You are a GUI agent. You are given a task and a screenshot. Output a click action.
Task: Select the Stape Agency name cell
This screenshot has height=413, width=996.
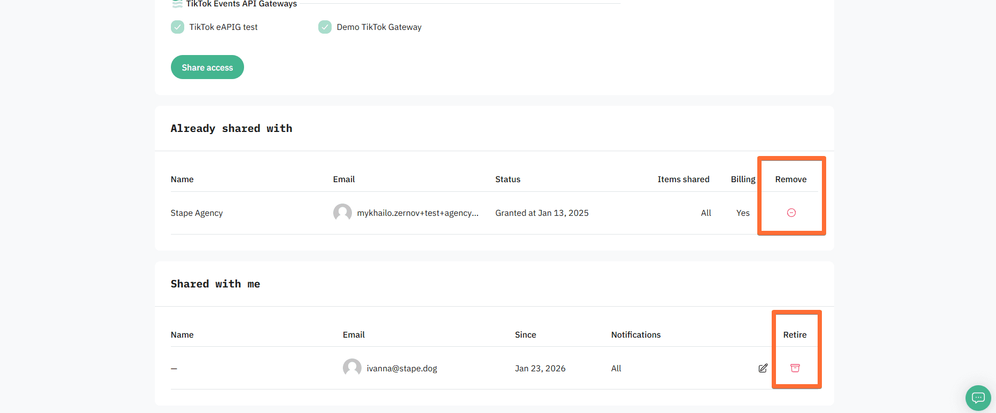pyautogui.click(x=197, y=213)
